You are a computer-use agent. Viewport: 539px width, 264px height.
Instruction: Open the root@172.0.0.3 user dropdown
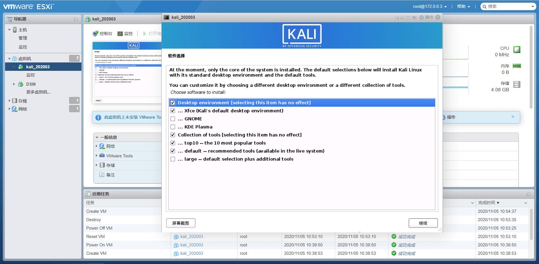(x=430, y=6)
